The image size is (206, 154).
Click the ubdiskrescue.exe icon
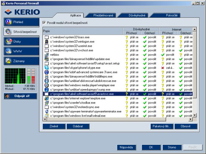click(46, 81)
